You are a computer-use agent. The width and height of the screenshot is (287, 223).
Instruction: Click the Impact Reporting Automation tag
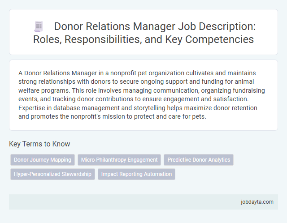136,174
